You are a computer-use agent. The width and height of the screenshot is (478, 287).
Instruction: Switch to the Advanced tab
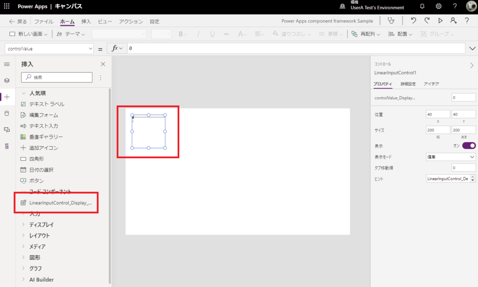tap(408, 84)
